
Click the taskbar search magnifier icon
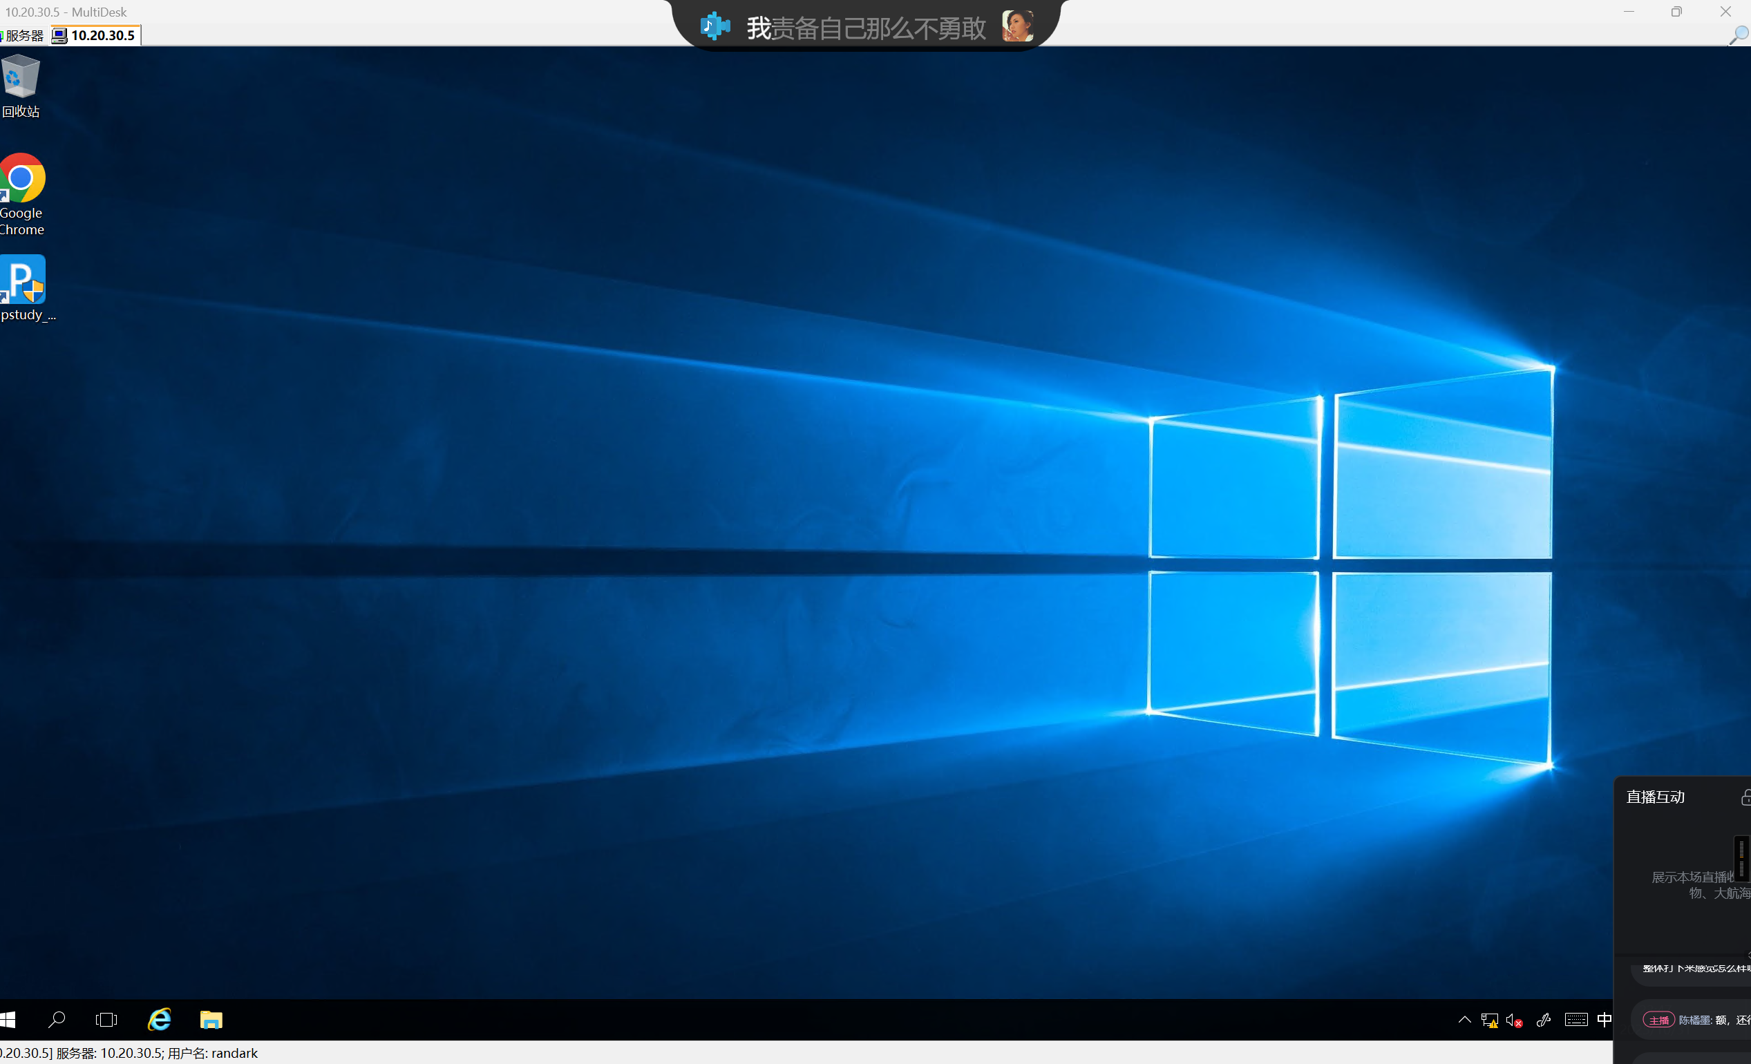[57, 1020]
